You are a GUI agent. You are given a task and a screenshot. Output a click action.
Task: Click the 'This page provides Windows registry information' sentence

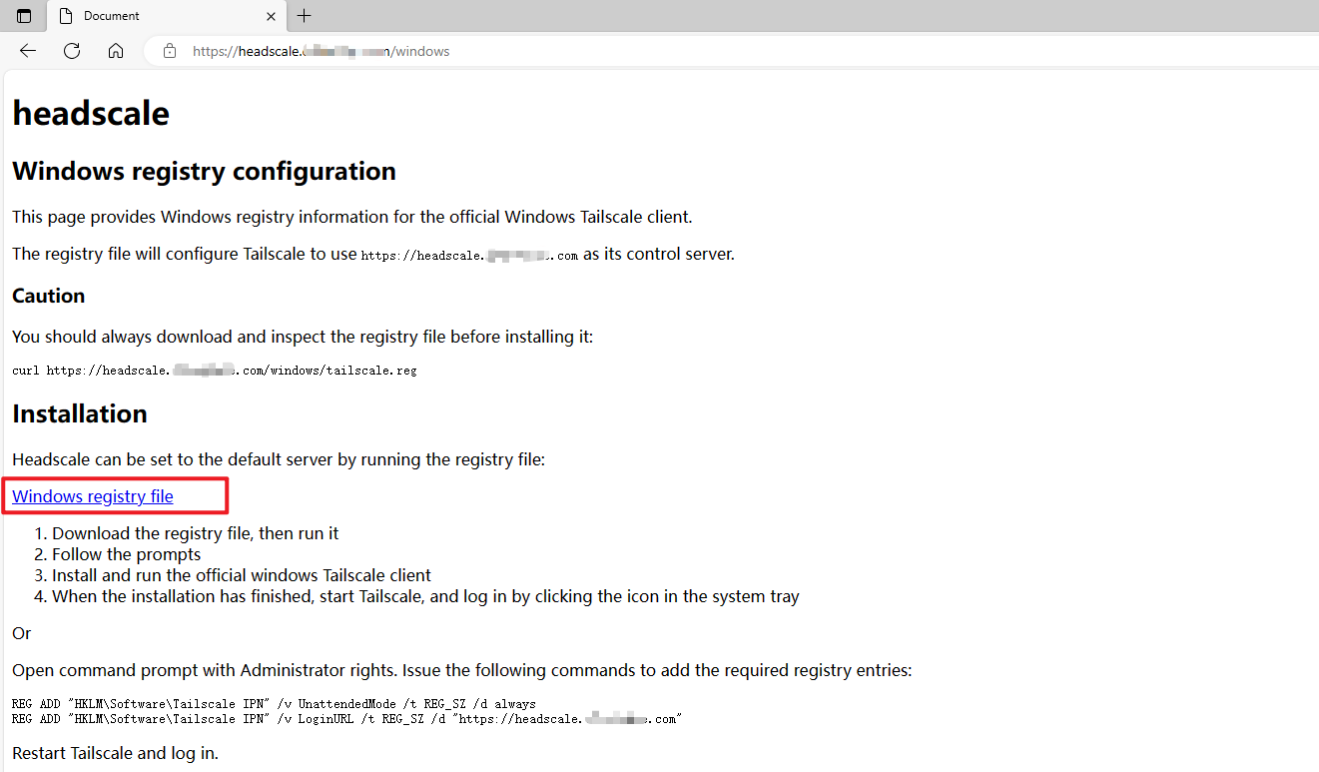point(351,217)
